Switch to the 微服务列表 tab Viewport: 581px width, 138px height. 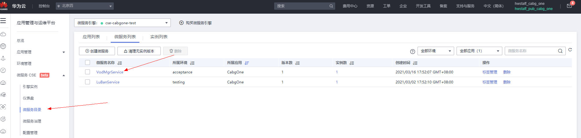(125, 37)
